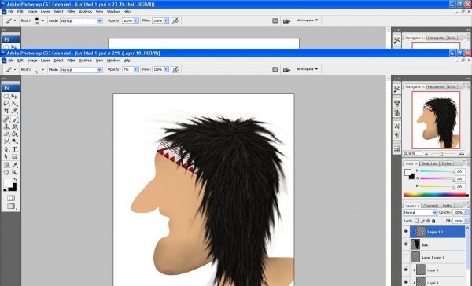
Task: Select the Smudge tool
Action: (x=6, y=141)
